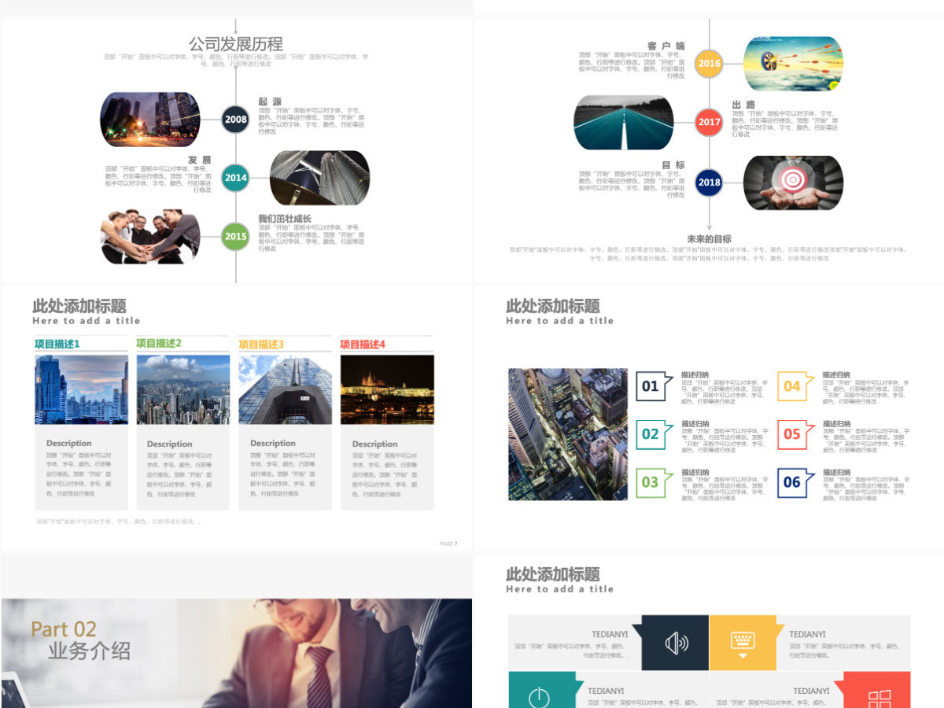Click the red 项目描述4 label

tap(363, 344)
